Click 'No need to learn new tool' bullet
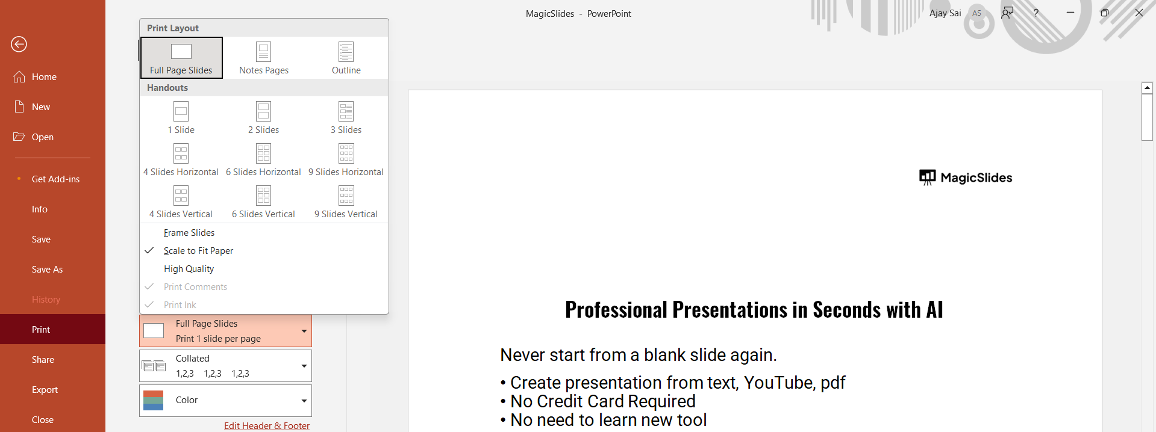1156x432 pixels. [608, 420]
